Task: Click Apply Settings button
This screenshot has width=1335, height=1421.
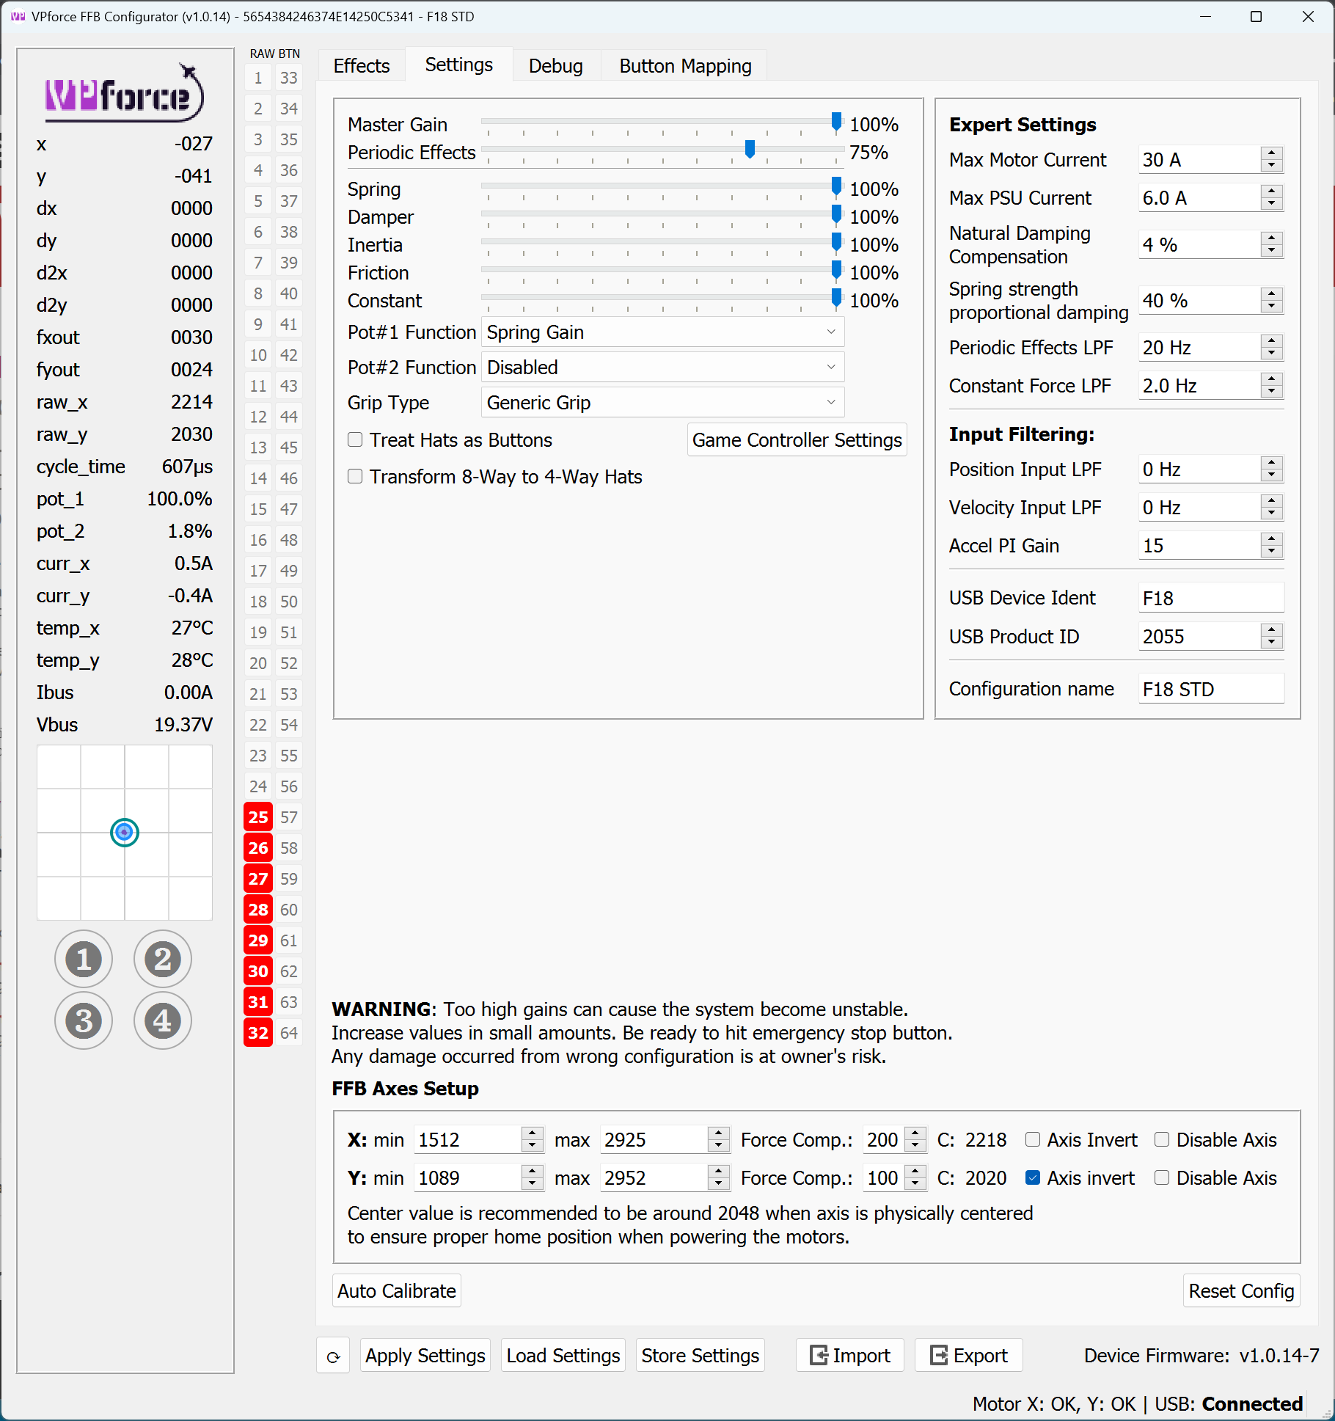Action: point(425,1356)
